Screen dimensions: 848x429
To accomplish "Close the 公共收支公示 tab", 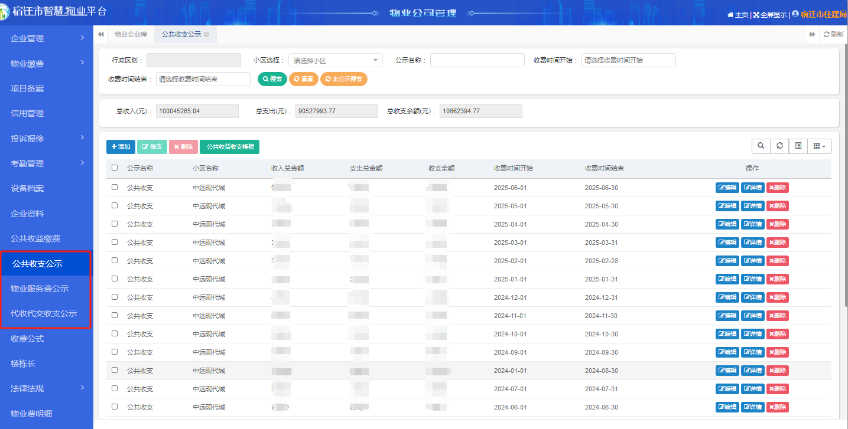I will [206, 35].
